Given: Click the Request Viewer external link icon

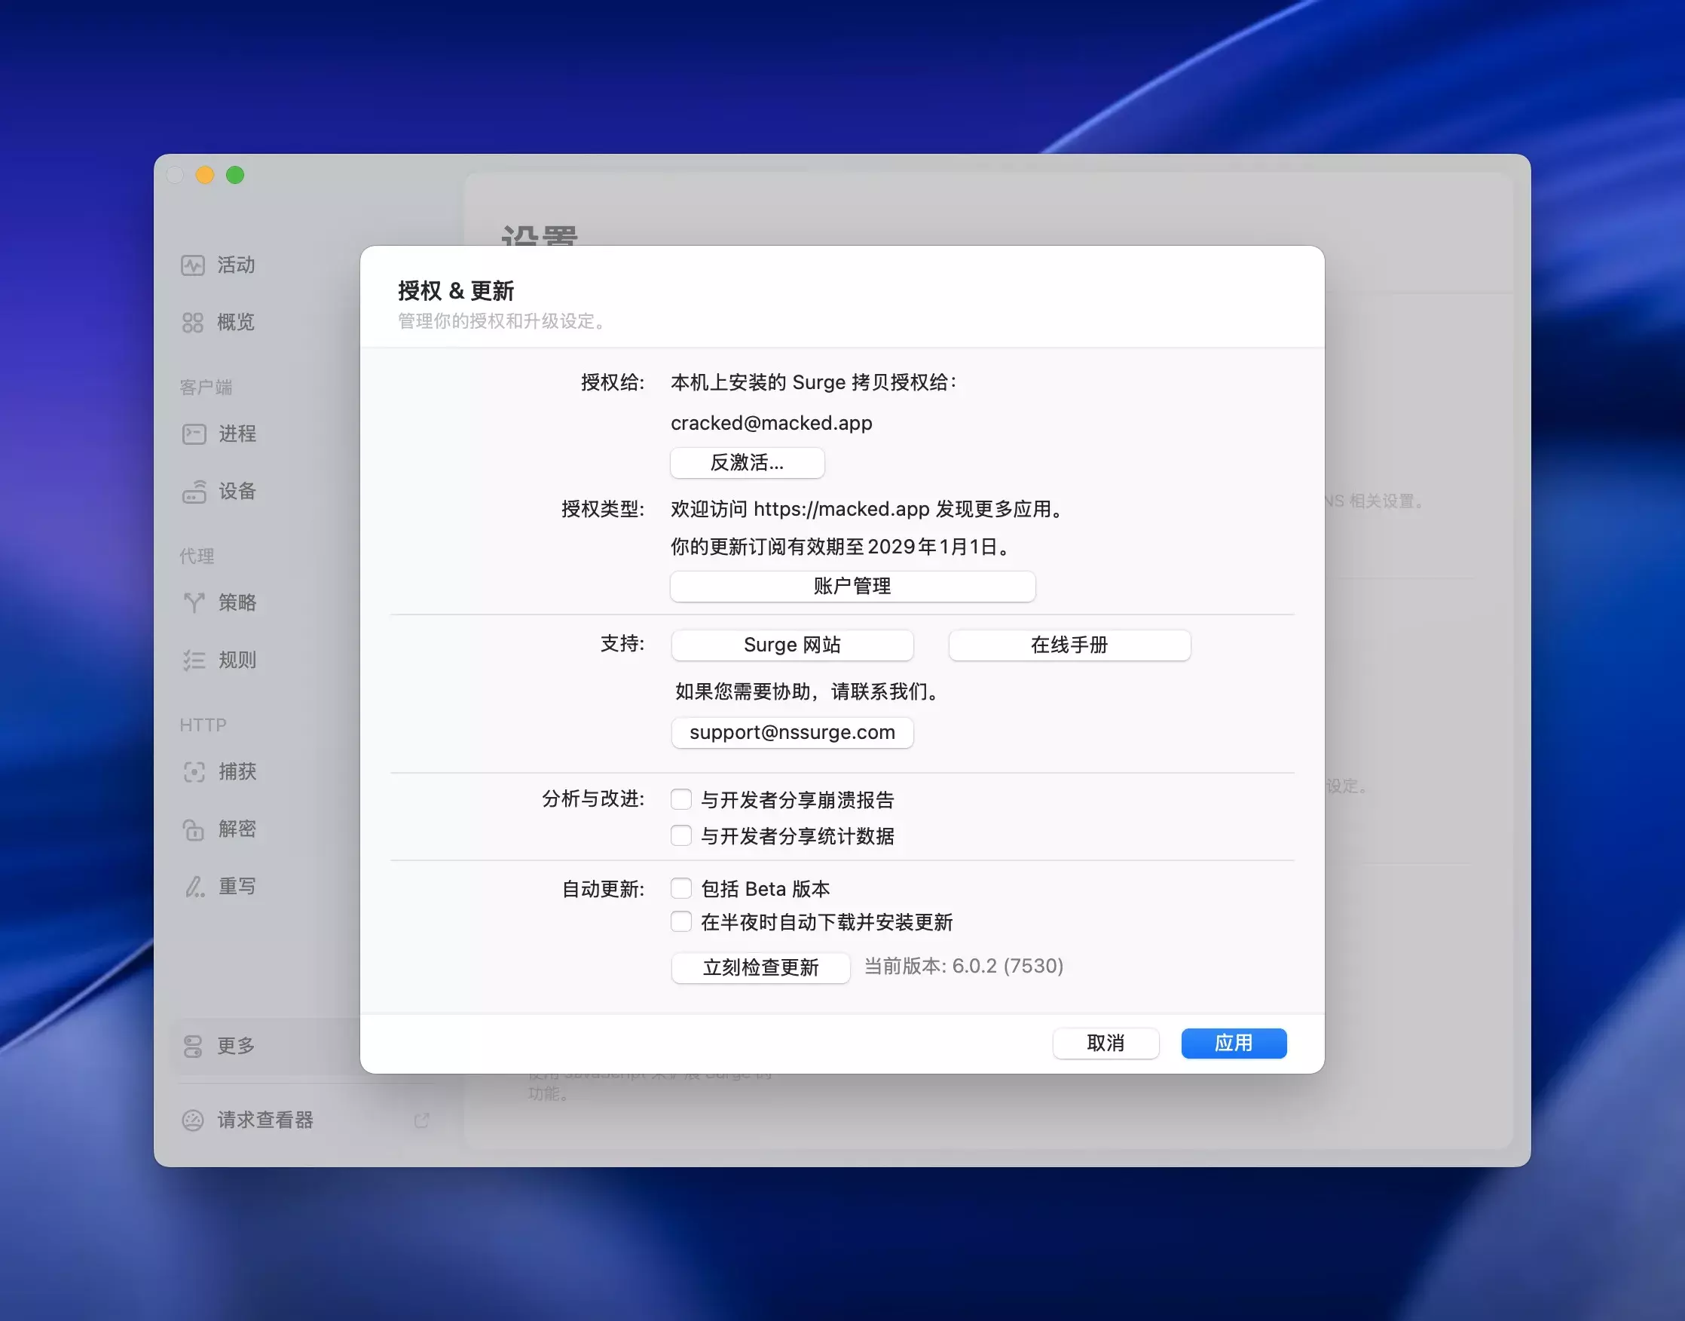Looking at the screenshot, I should pyautogui.click(x=421, y=1120).
